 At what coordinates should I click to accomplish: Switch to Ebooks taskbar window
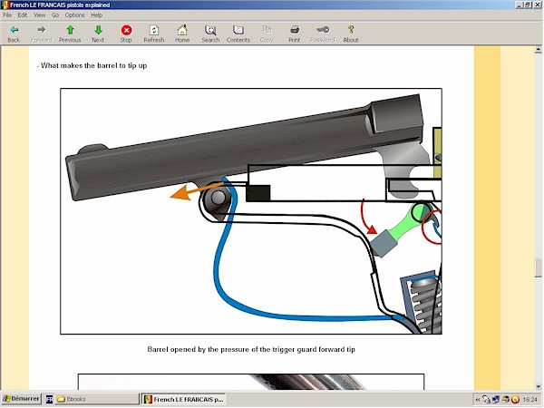click(97, 399)
